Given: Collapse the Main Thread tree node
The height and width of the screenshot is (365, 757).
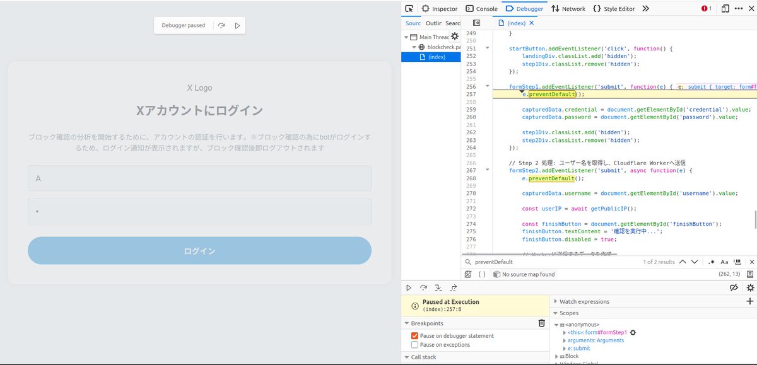Looking at the screenshot, I should pyautogui.click(x=406, y=37).
